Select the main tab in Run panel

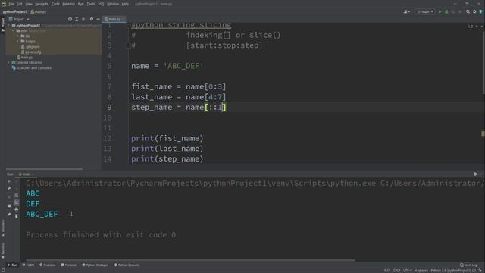pyautogui.click(x=26, y=174)
